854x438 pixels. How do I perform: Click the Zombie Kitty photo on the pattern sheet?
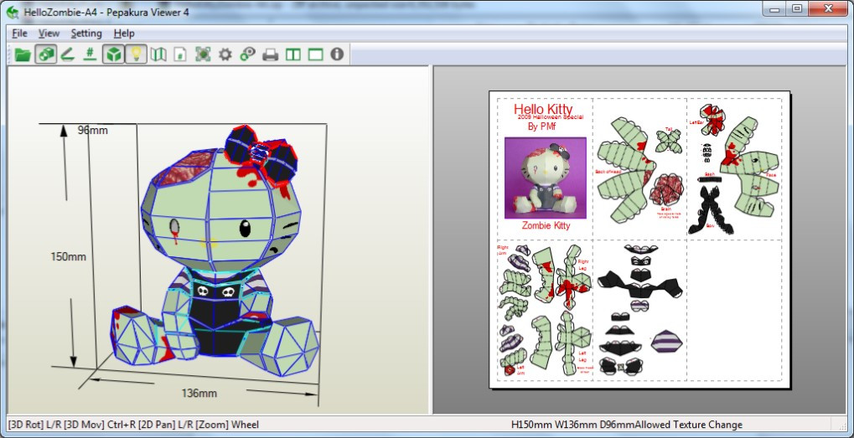[x=546, y=178]
